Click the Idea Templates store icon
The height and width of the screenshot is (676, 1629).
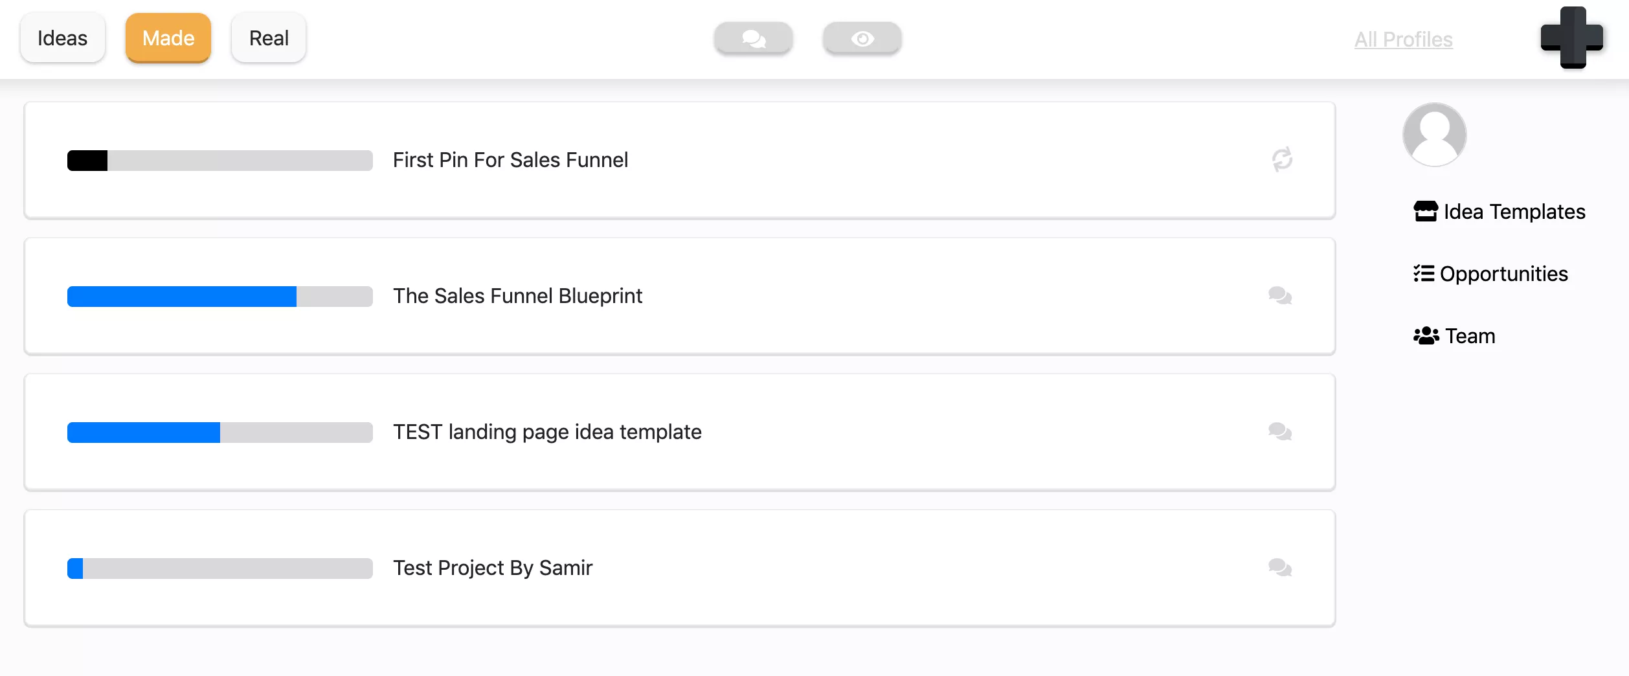[1426, 212]
